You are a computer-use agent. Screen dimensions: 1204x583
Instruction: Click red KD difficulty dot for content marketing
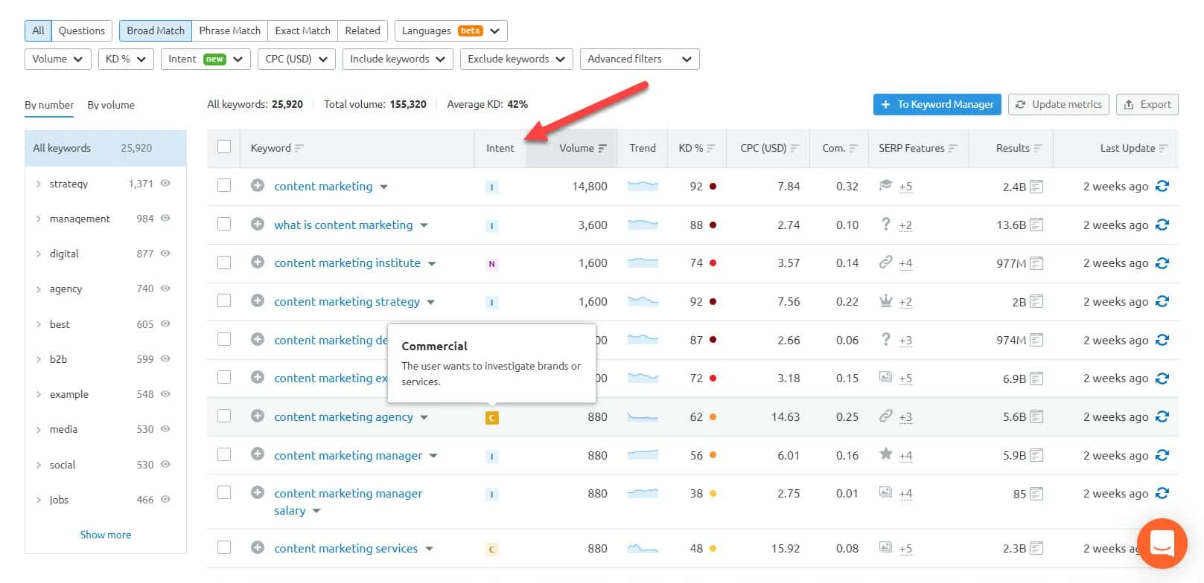713,187
